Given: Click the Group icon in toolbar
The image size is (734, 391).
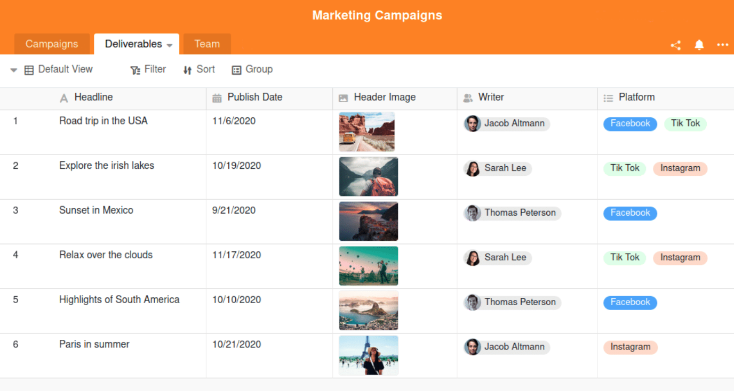Looking at the screenshot, I should pyautogui.click(x=236, y=70).
